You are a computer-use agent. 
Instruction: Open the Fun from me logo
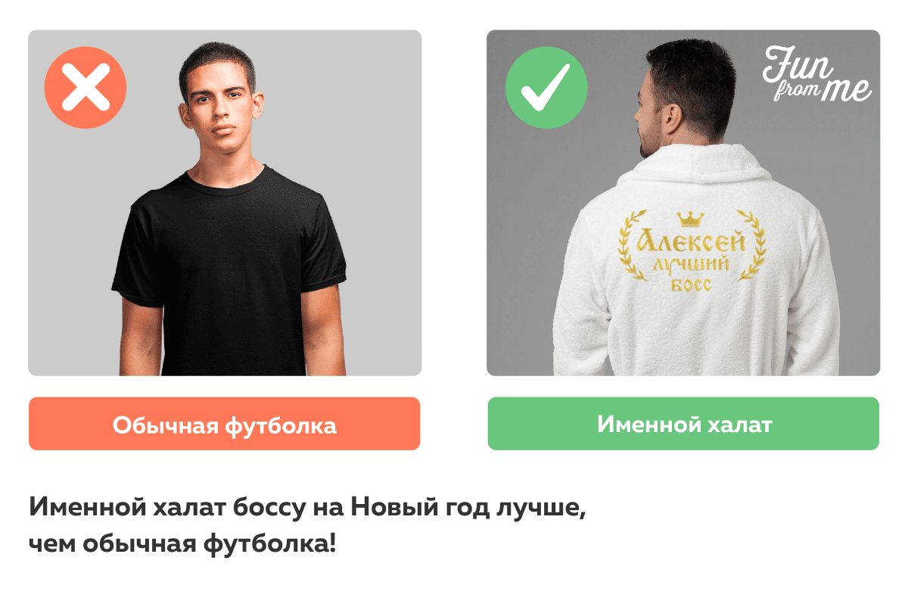[x=816, y=73]
